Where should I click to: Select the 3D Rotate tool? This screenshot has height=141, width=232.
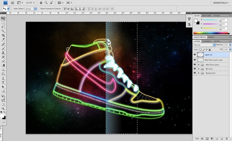pos(3,96)
